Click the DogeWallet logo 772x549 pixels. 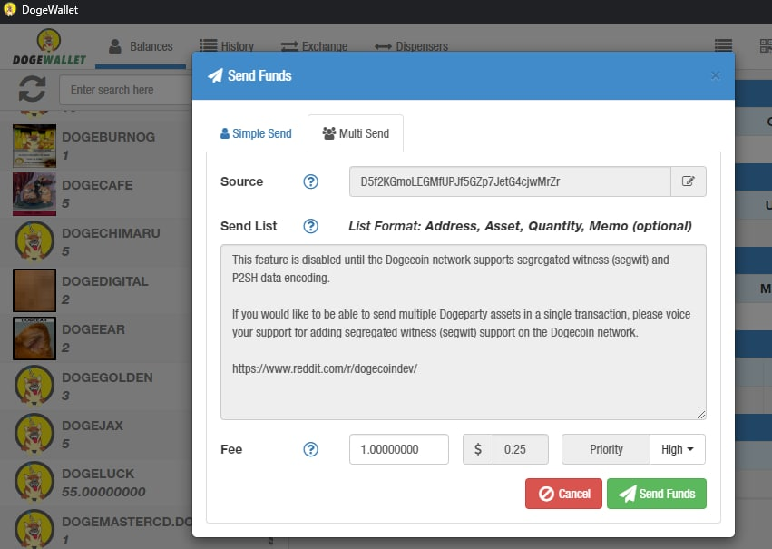(49, 47)
